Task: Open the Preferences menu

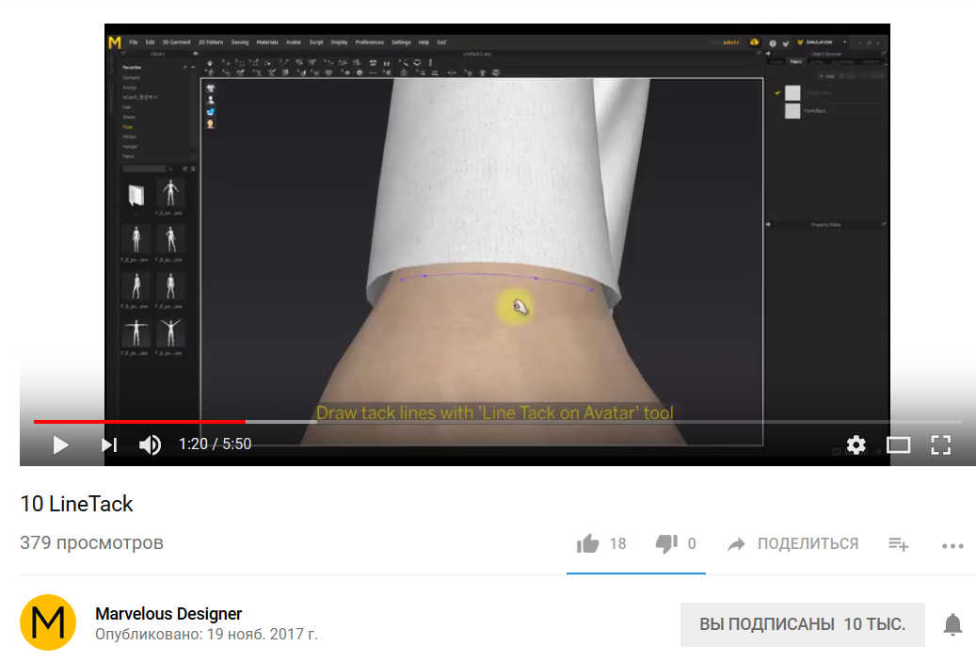Action: pos(370,42)
